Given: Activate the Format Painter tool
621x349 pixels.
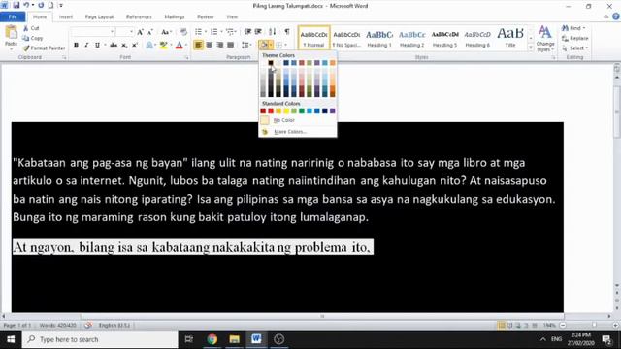Looking at the screenshot, I should (44, 48).
